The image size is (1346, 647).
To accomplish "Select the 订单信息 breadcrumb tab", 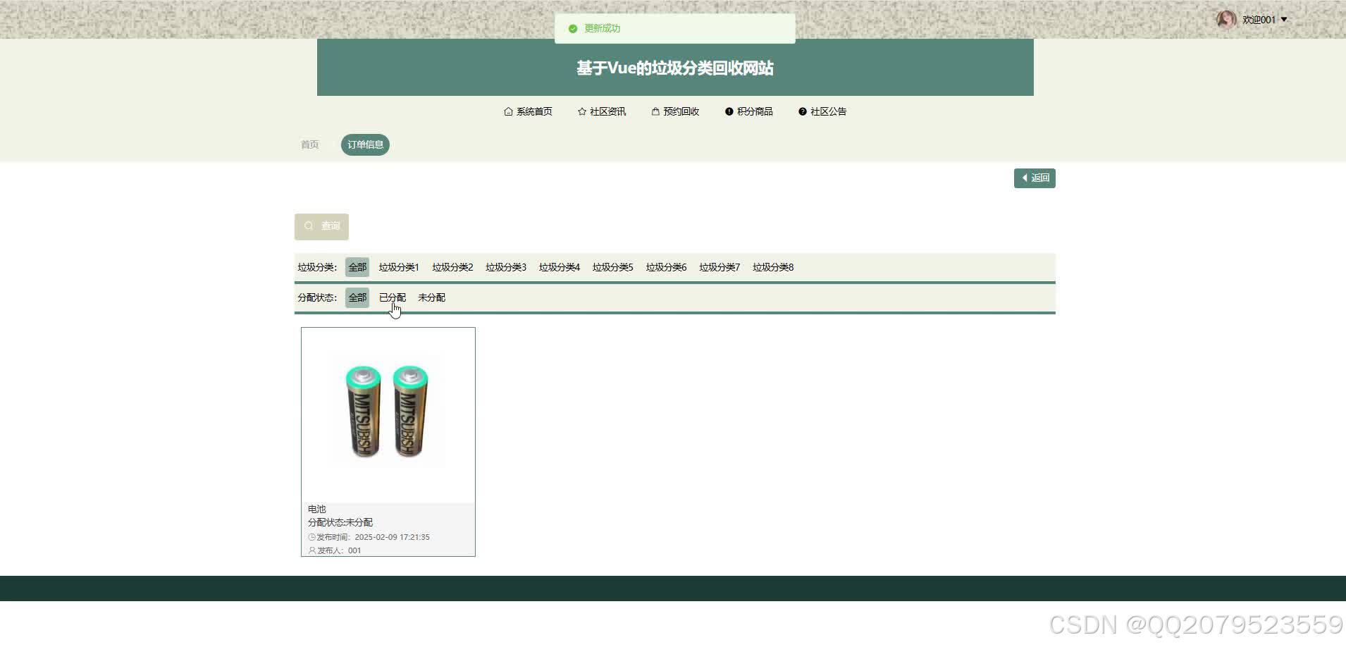I will tap(365, 144).
